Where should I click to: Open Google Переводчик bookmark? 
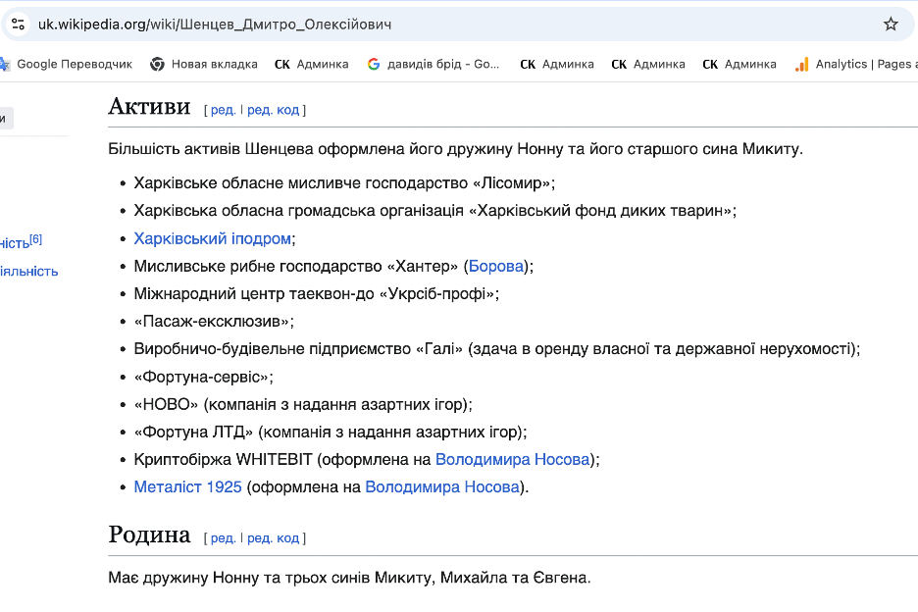point(67,65)
